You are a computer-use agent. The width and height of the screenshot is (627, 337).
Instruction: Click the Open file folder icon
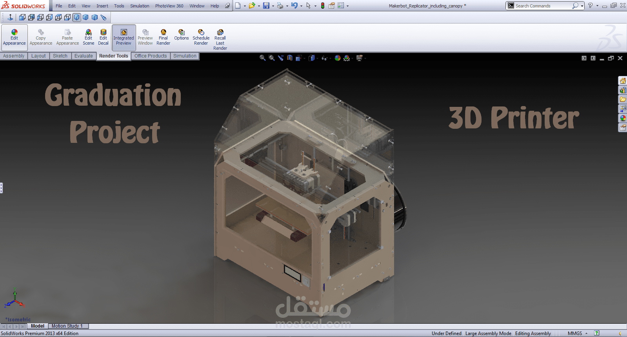coord(252,5)
